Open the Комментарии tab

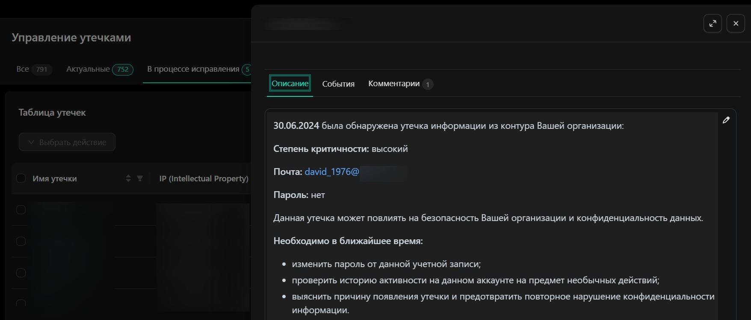(393, 84)
